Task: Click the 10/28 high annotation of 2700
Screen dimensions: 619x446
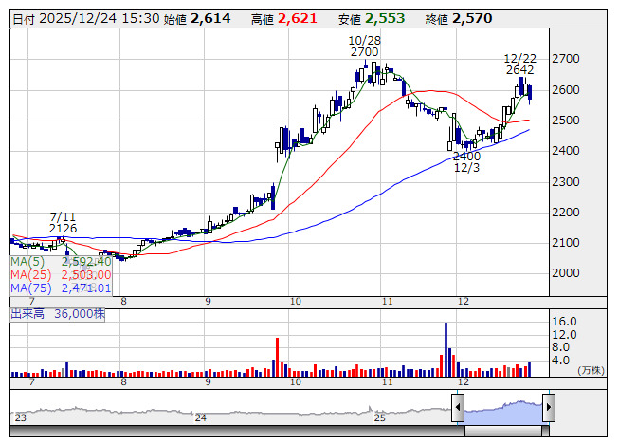Action: pos(364,46)
